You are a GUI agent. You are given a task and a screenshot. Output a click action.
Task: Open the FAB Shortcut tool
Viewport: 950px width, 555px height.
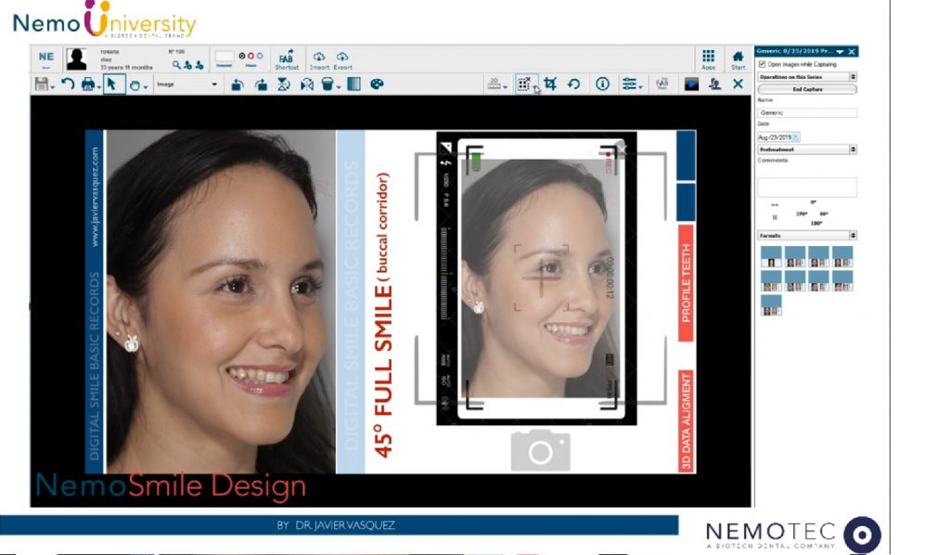click(287, 59)
